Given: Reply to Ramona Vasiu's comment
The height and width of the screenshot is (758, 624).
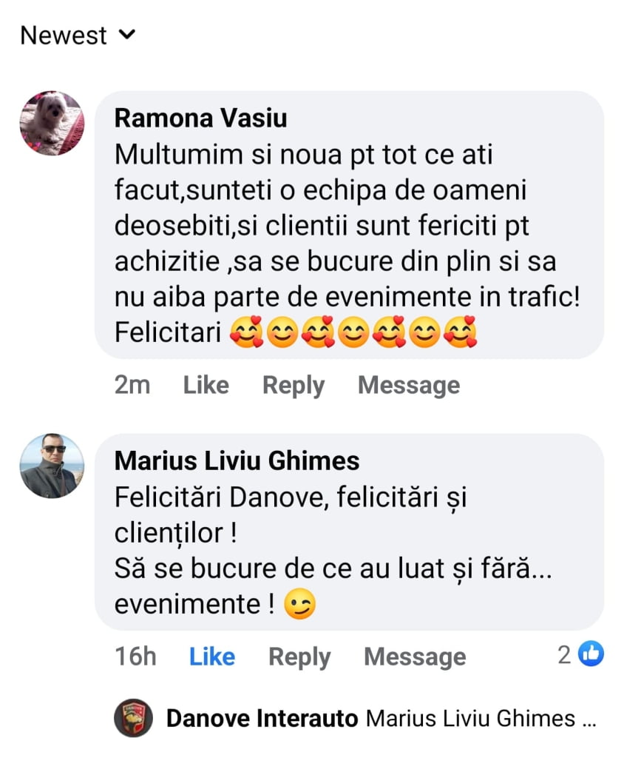Looking at the screenshot, I should click(294, 385).
